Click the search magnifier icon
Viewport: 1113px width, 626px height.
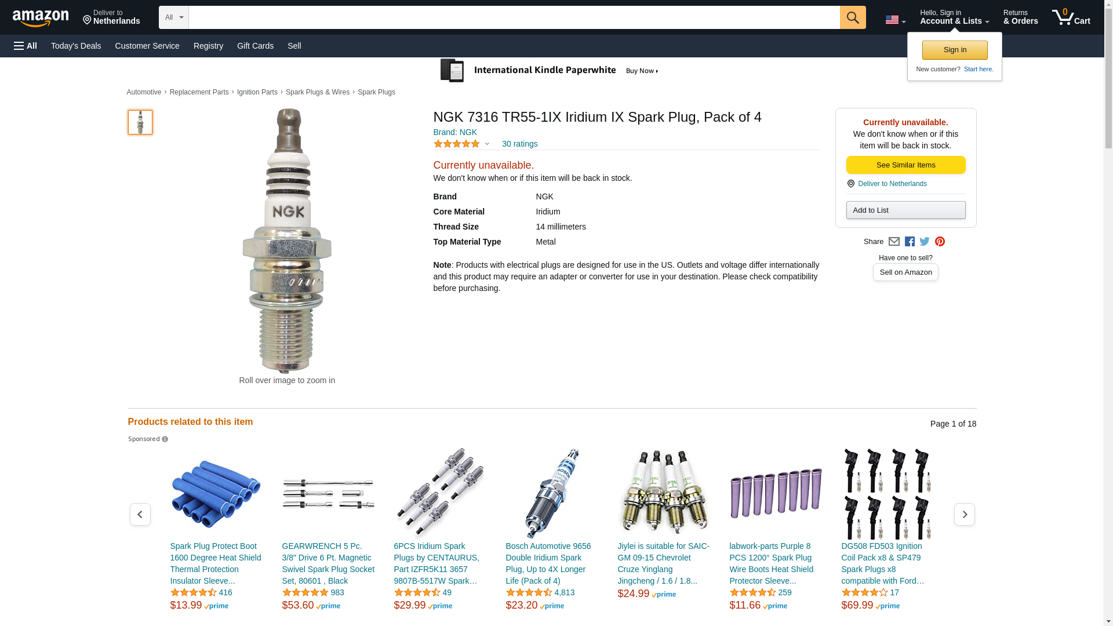852,17
